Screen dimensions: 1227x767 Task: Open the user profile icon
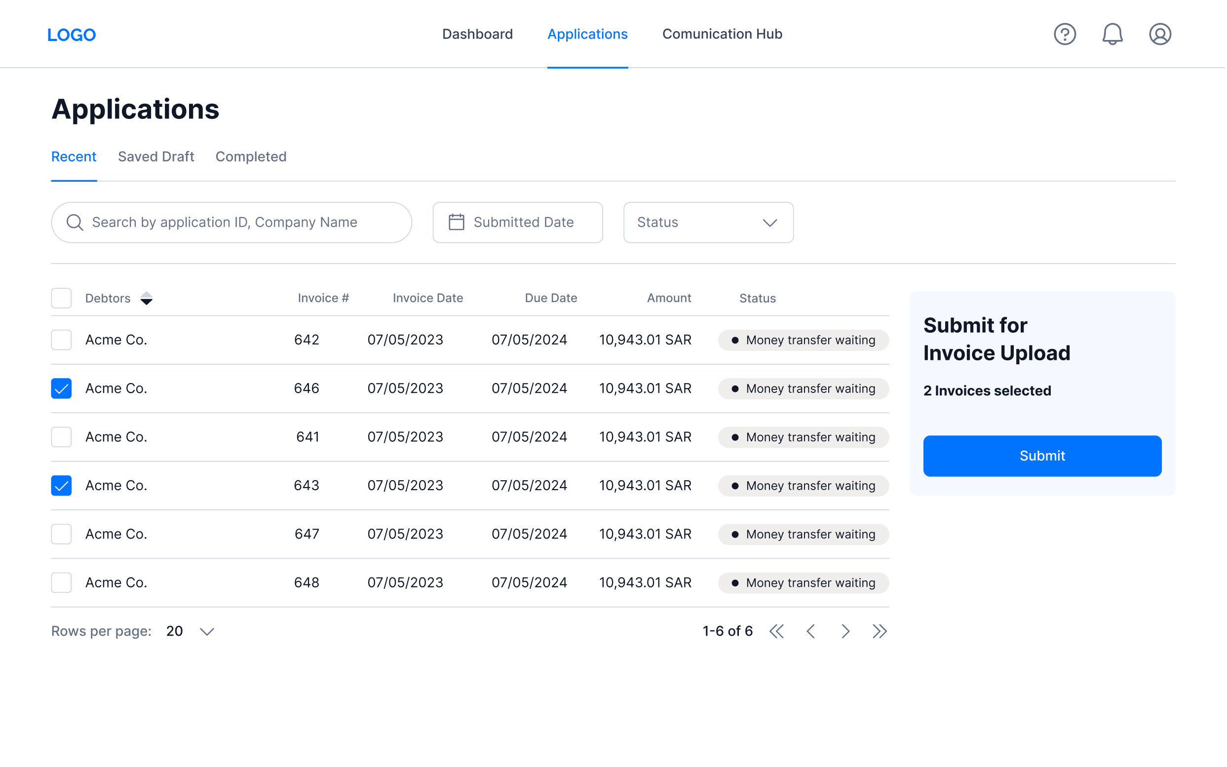(1160, 34)
